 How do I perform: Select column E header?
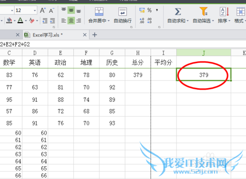pyautogui.click(x=61, y=53)
